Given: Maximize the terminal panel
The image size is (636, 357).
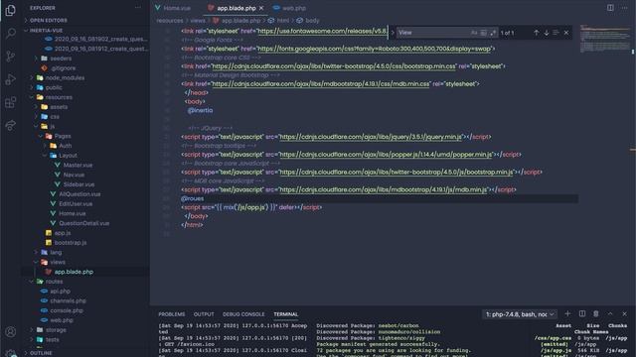Looking at the screenshot, I should click(610, 313).
